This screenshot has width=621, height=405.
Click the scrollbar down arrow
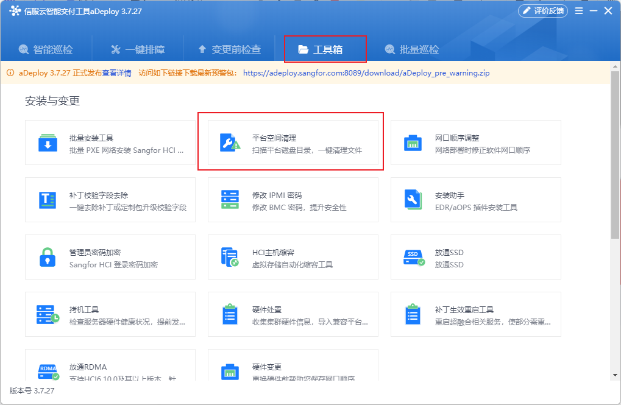tap(615, 375)
